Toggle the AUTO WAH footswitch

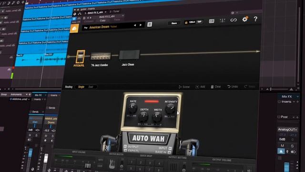tap(149, 139)
